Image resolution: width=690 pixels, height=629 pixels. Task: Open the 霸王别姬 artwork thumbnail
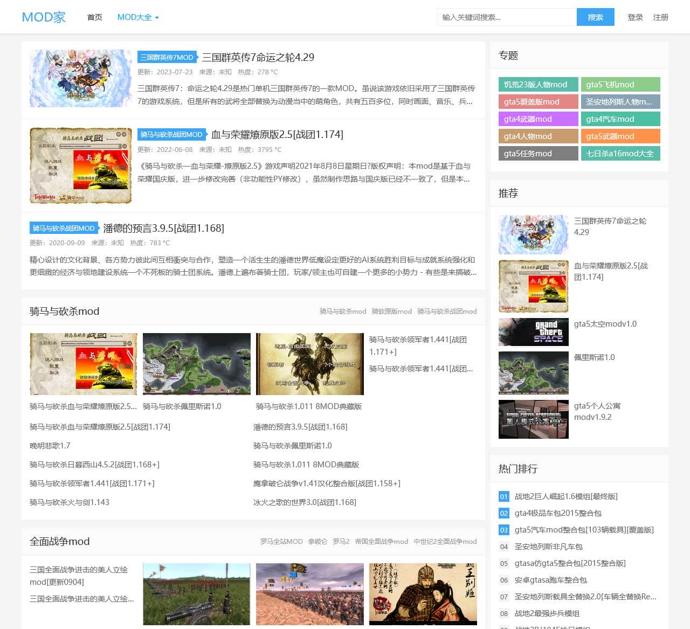click(x=423, y=594)
